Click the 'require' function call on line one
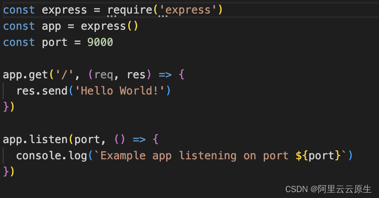Viewport: 379px width, 198px height. [x=130, y=10]
